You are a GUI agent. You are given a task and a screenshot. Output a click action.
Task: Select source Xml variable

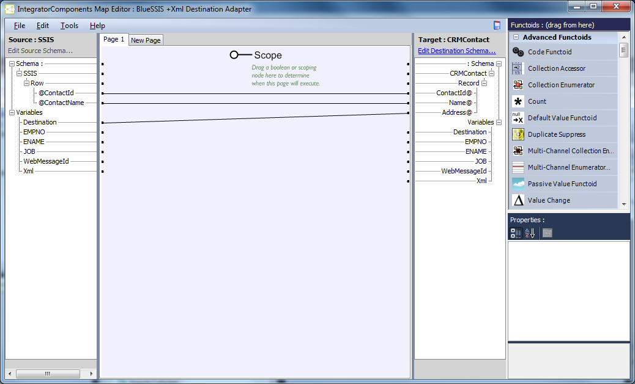pos(28,171)
